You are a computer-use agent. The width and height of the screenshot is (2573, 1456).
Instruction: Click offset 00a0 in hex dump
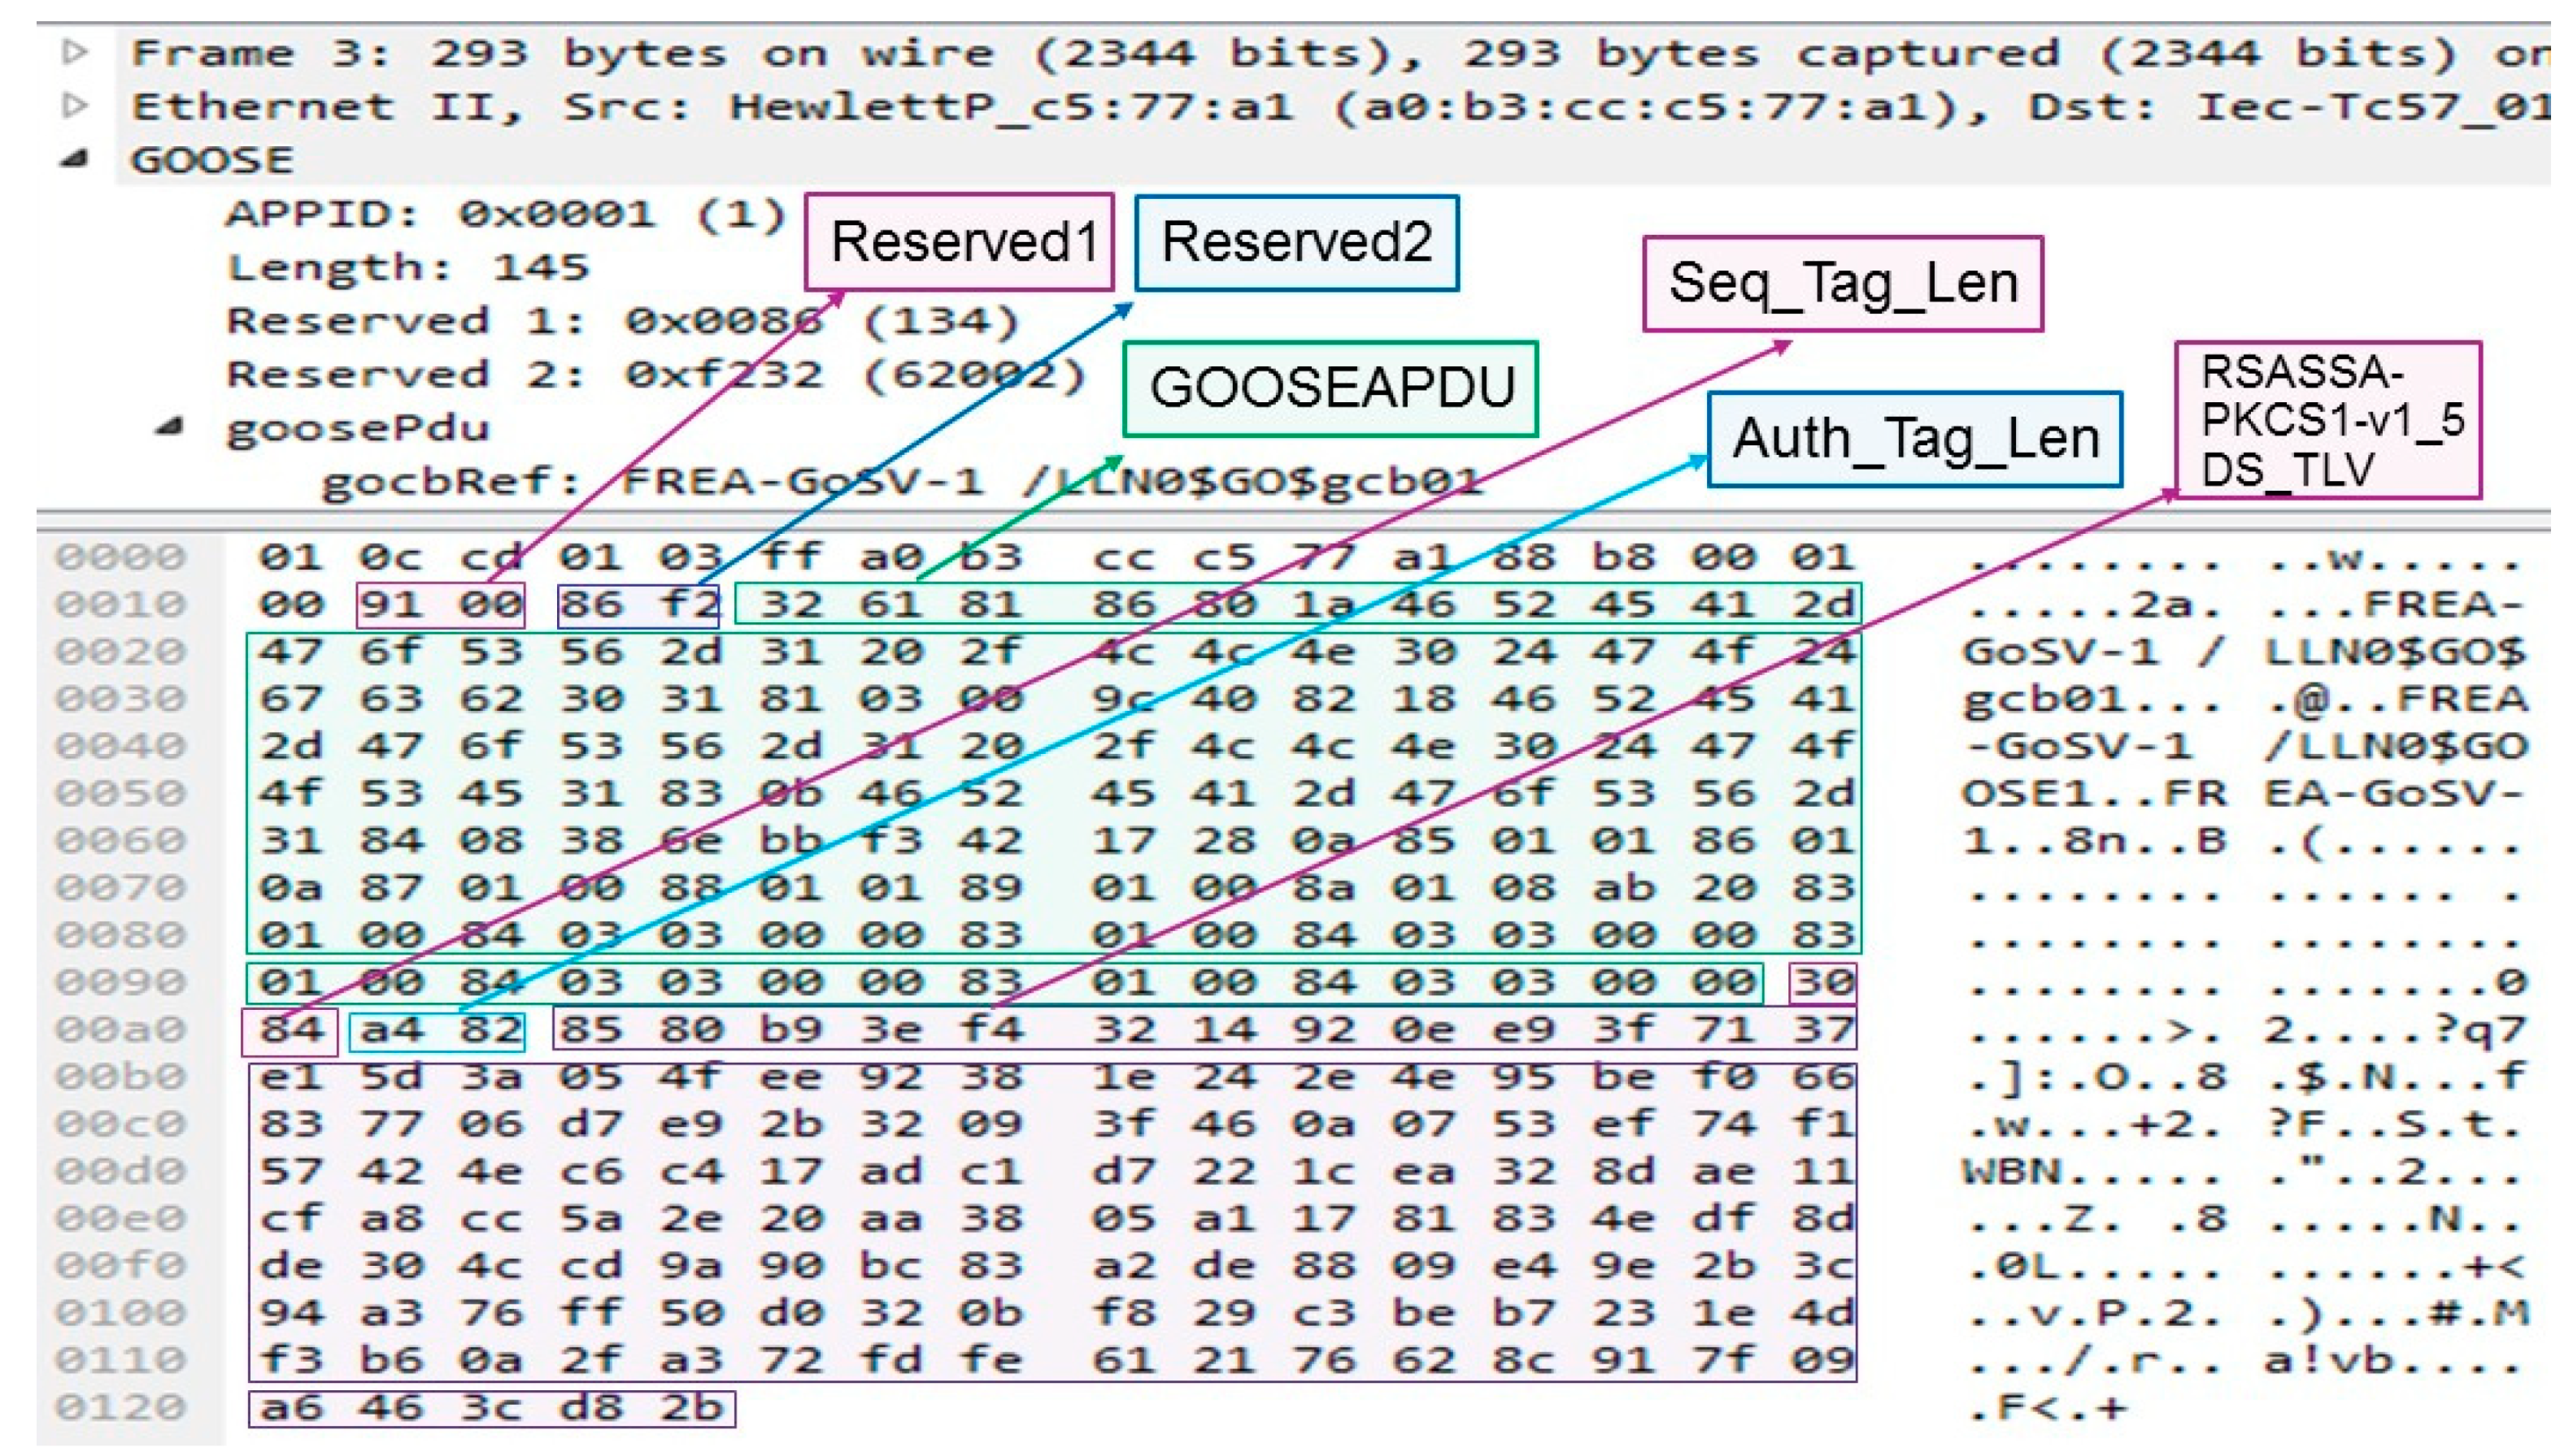120,1029
